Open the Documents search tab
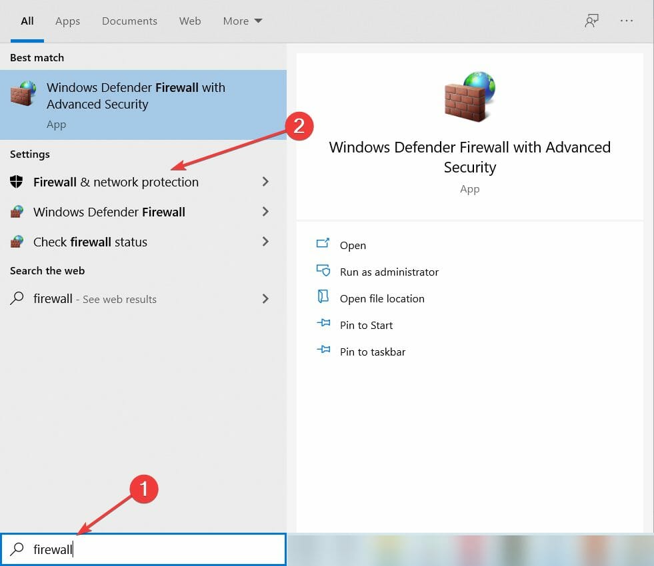 129,21
